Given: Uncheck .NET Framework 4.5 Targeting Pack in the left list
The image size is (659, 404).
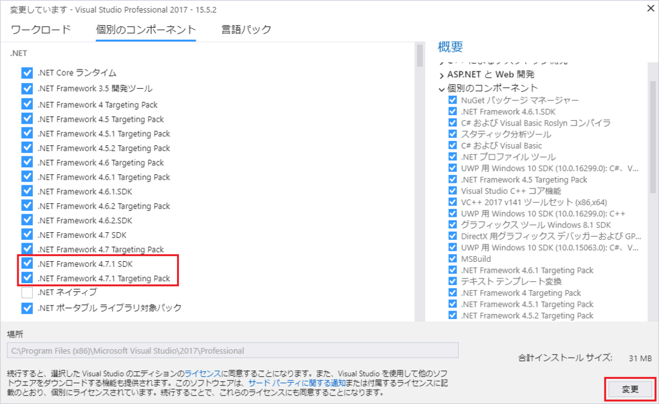Looking at the screenshot, I should click(27, 119).
